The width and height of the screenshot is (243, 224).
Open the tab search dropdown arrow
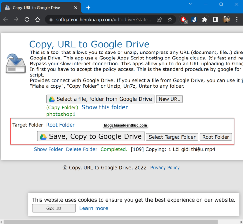[190, 4]
